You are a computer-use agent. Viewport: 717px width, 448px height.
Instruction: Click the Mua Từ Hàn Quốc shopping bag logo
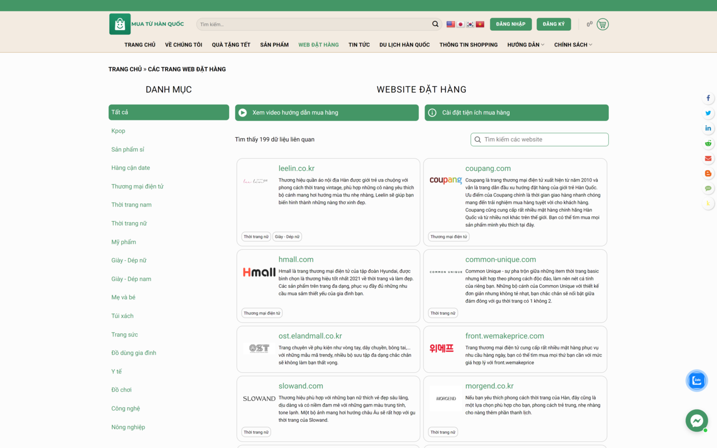120,24
